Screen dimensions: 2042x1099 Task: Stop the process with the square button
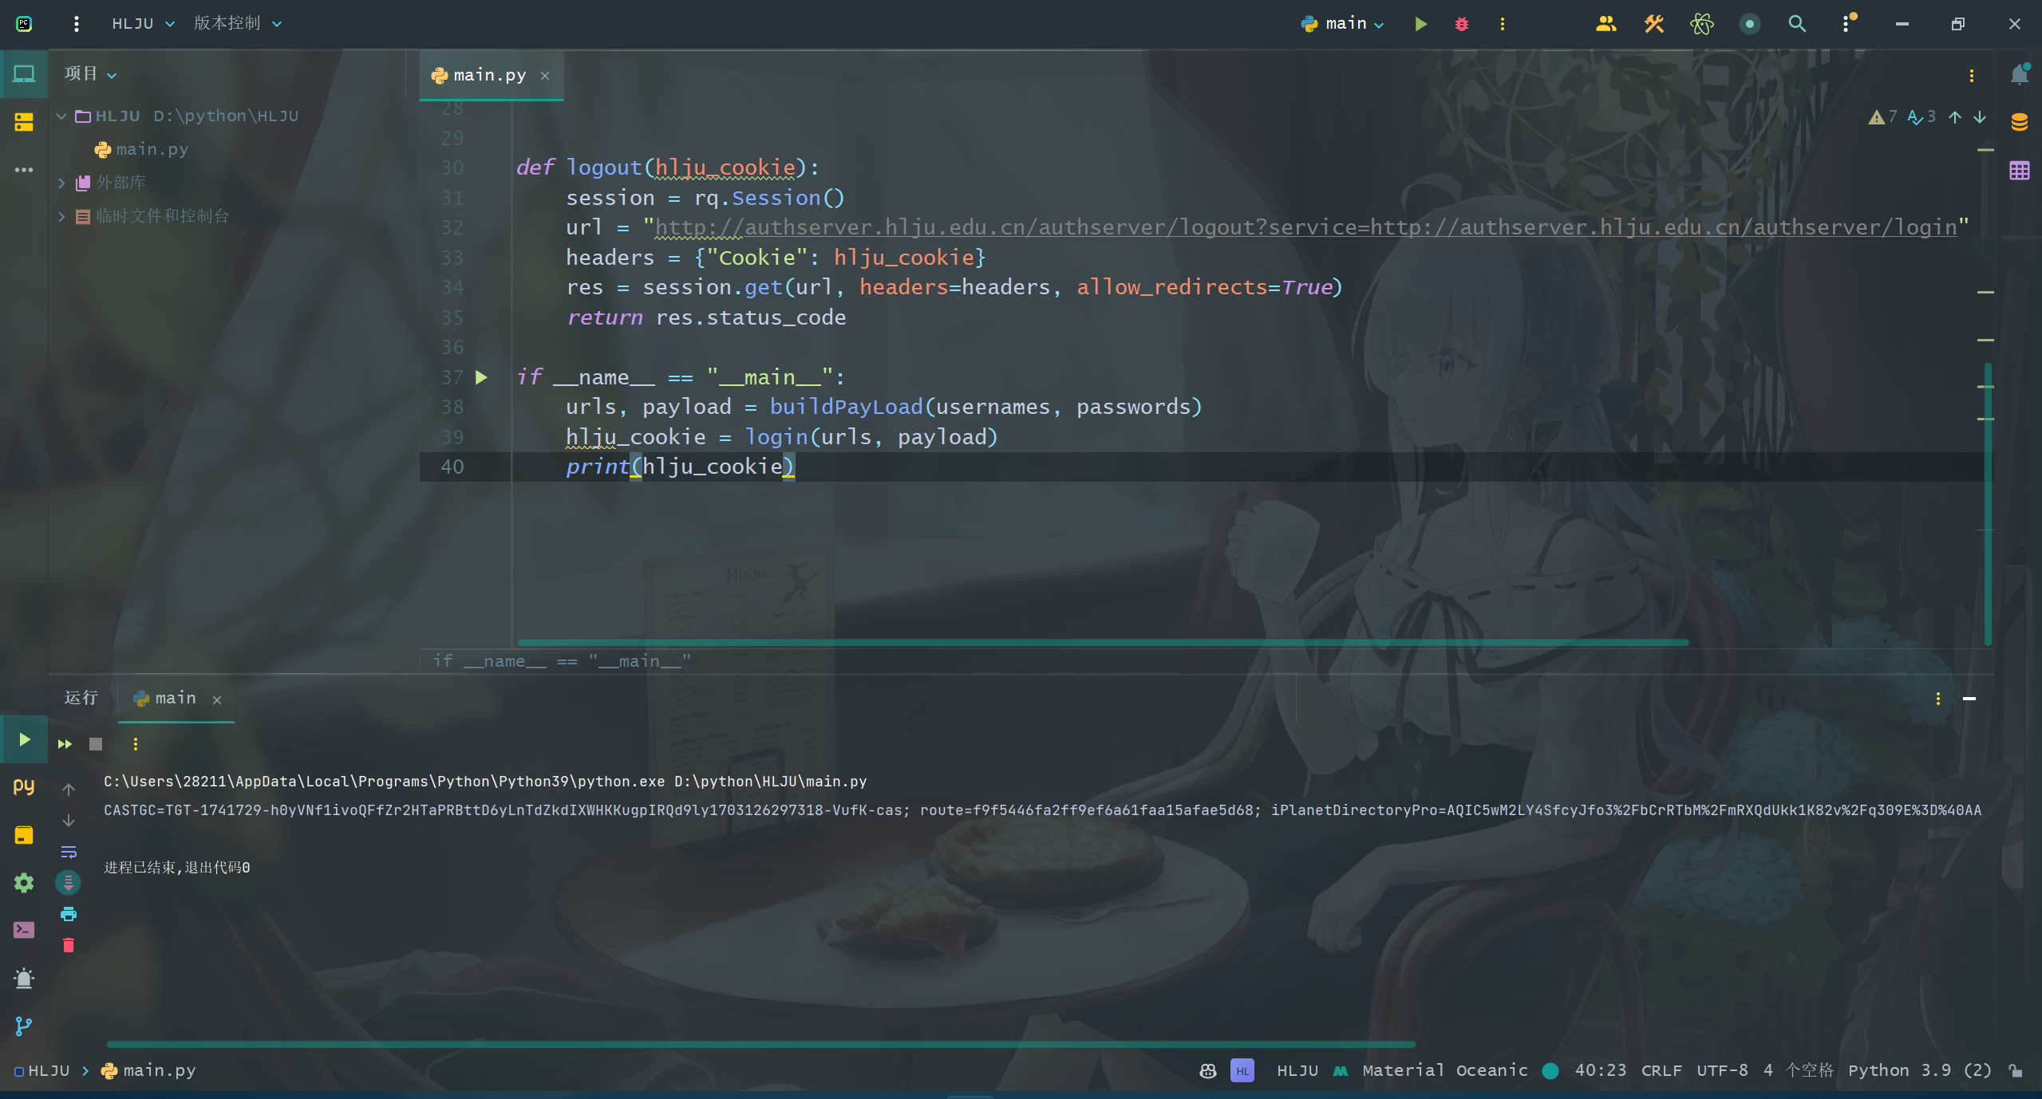[x=96, y=744]
